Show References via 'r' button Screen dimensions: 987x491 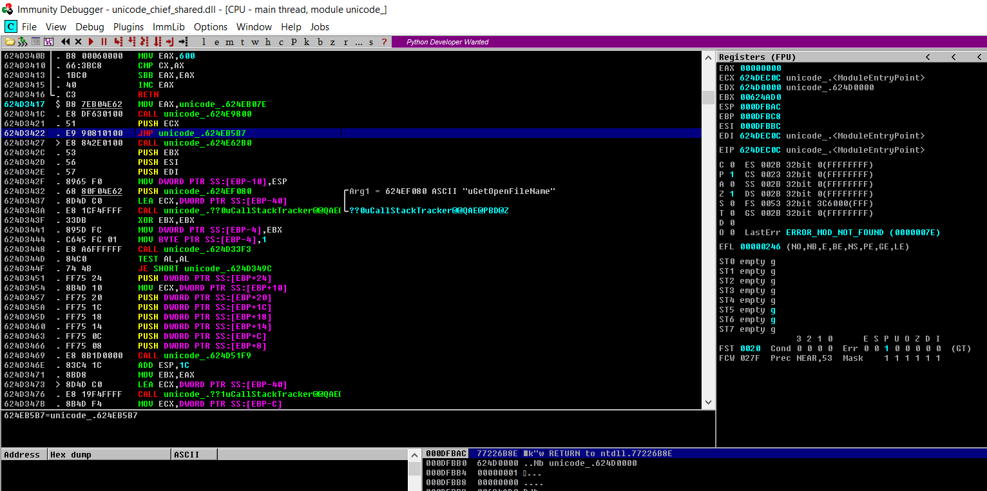coord(345,42)
